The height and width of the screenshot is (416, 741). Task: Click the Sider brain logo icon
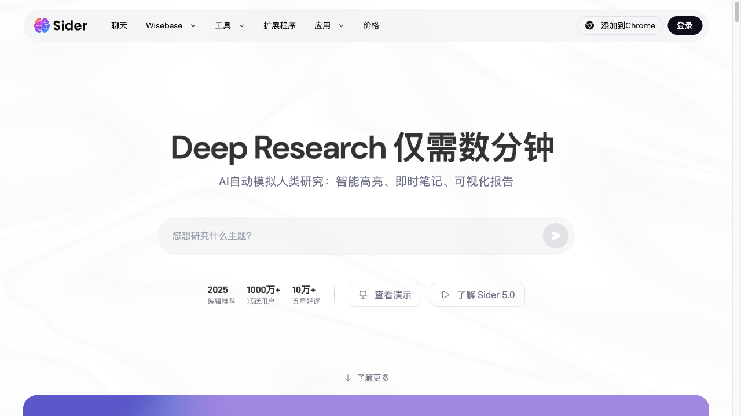[42, 25]
